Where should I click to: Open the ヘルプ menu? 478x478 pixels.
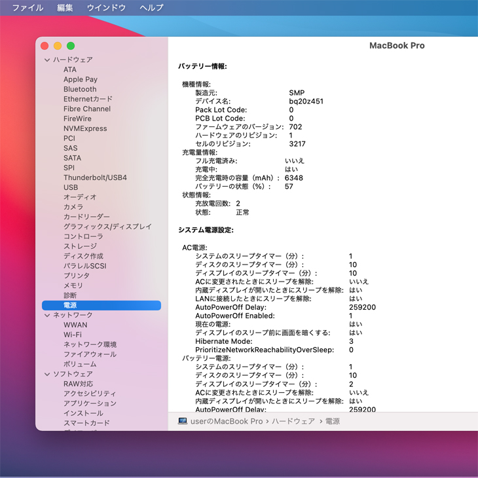point(151,8)
